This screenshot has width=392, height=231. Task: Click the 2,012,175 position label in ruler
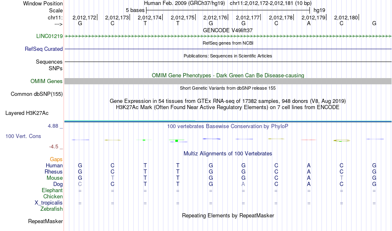pos(183,17)
